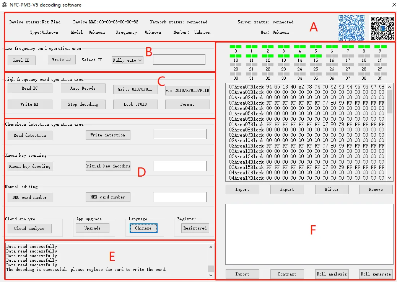
Task: Click Write UID/UFUID button
Action: click(x=135, y=89)
